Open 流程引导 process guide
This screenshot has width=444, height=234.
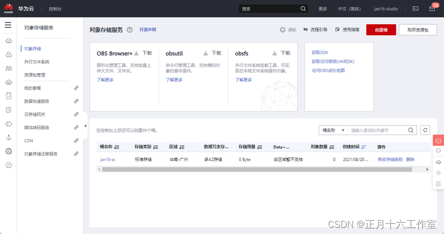pyautogui.click(x=315, y=30)
